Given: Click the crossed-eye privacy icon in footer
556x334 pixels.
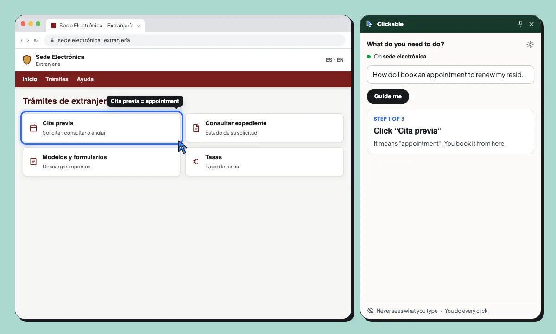Looking at the screenshot, I should [x=370, y=311].
